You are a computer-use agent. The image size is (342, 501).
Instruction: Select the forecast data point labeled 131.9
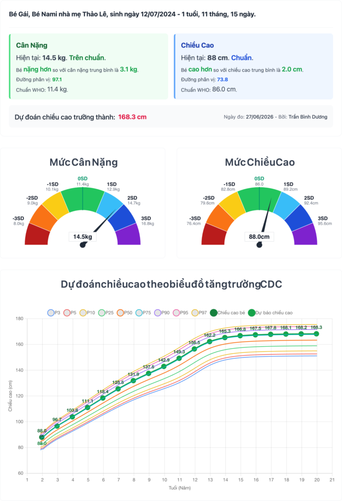click(x=133, y=381)
